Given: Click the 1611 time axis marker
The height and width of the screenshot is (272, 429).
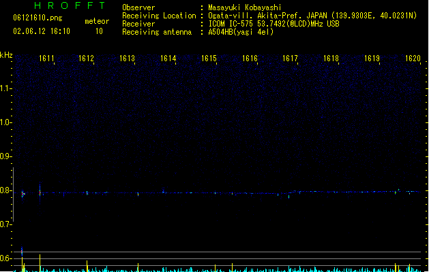Looking at the screenshot, I should (x=46, y=58).
